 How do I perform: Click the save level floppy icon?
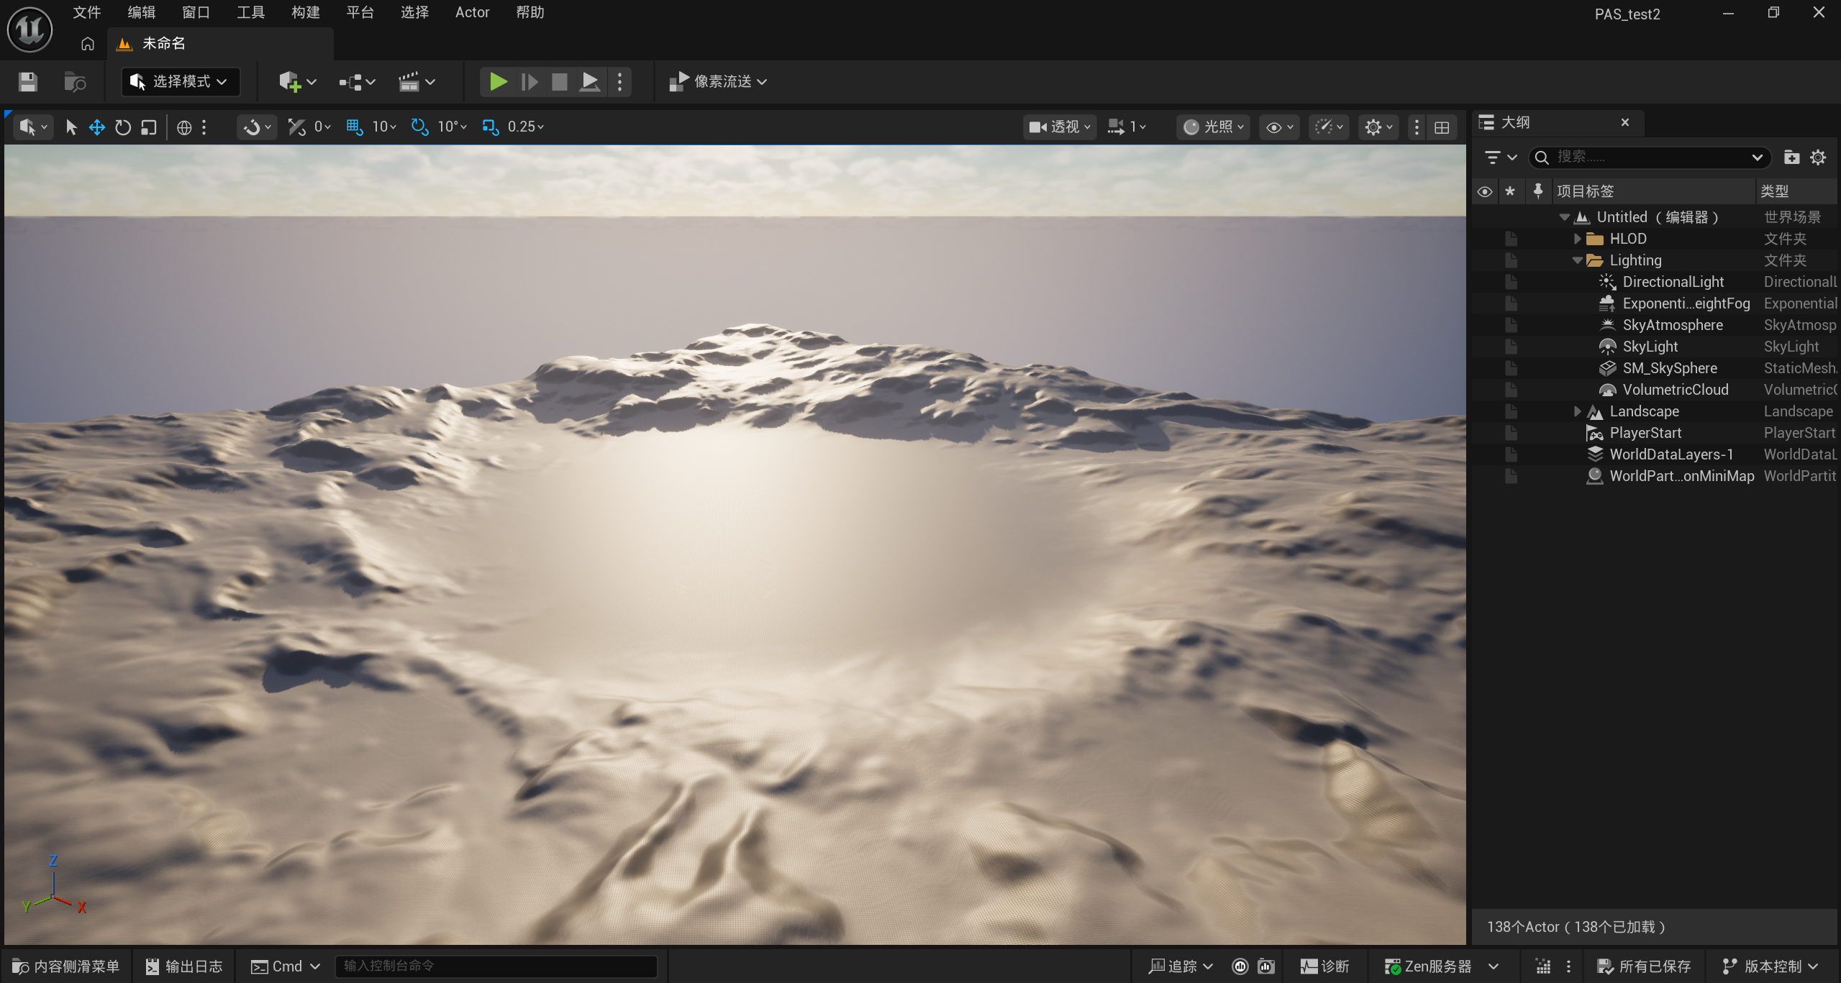pyautogui.click(x=28, y=82)
